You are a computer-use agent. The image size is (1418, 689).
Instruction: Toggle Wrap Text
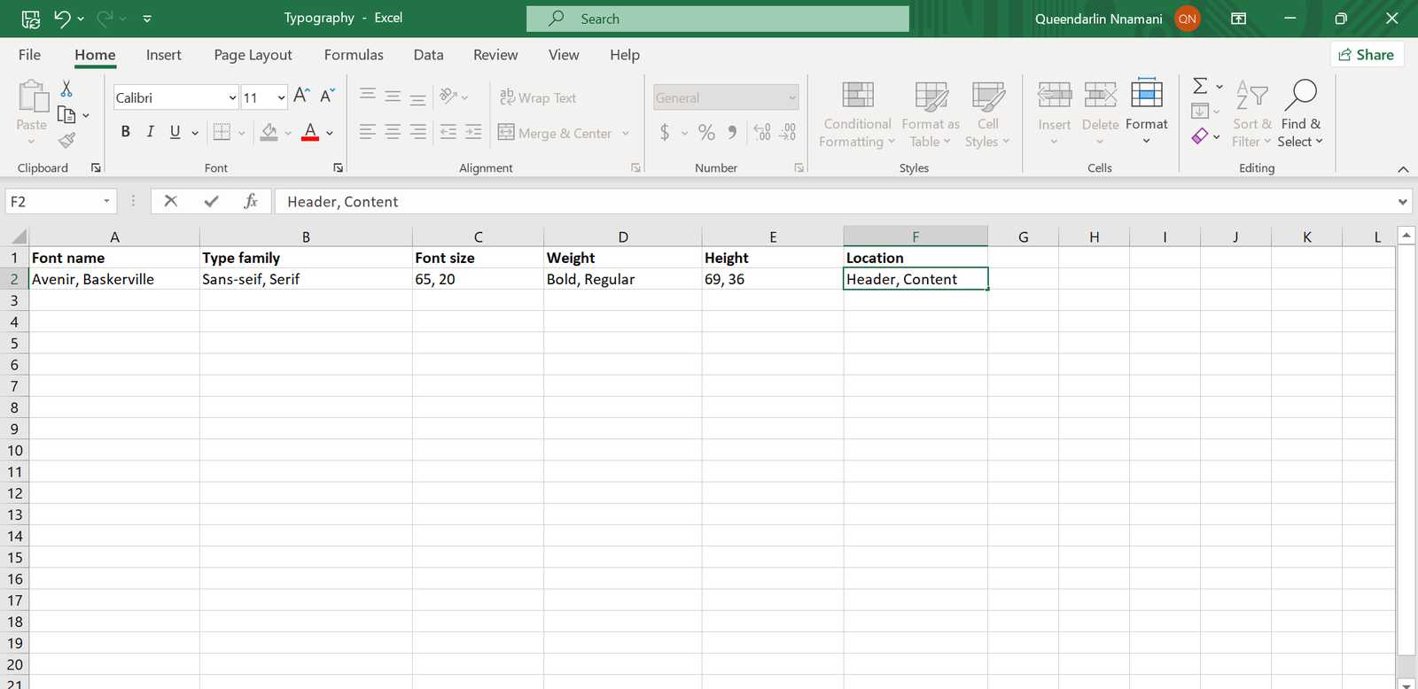coord(538,97)
